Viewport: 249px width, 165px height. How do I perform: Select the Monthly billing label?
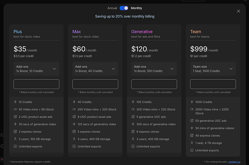[136, 8]
